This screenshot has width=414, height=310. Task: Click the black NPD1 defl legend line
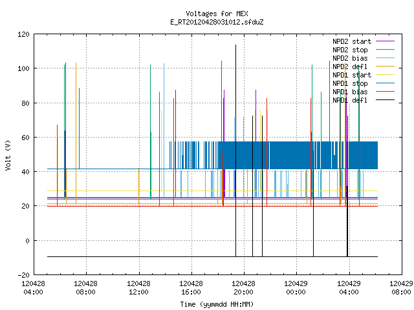[x=385, y=100]
